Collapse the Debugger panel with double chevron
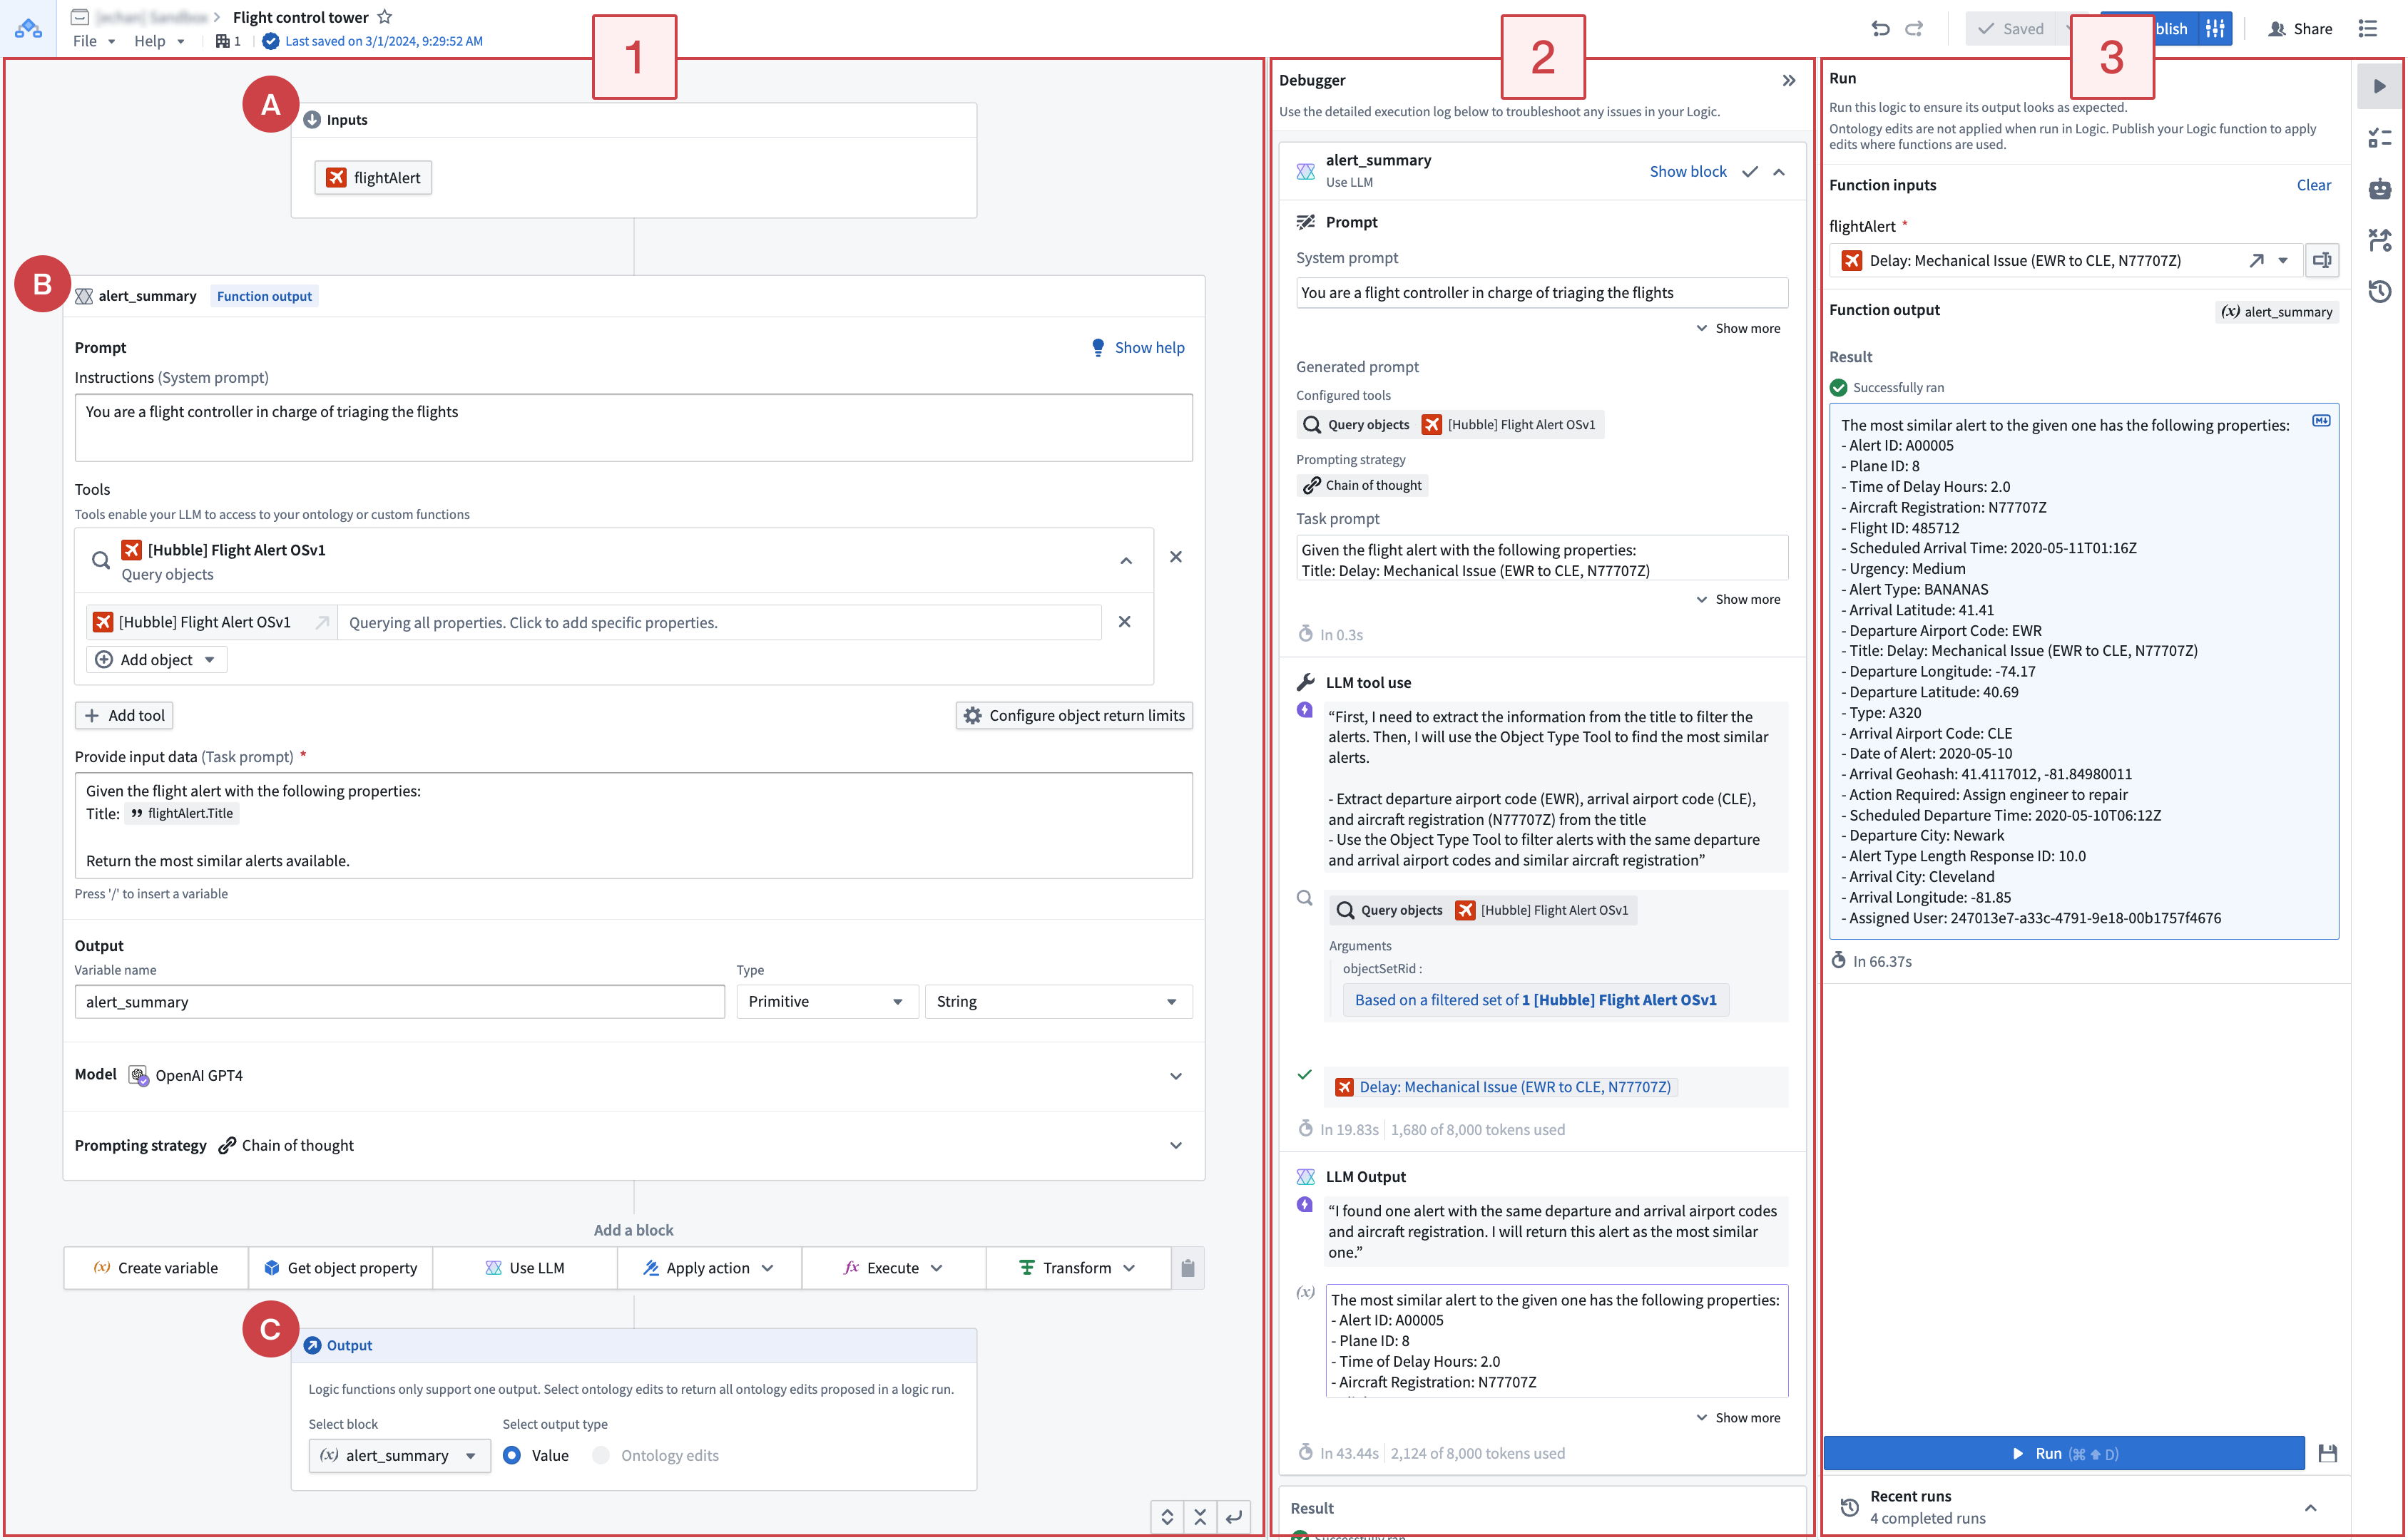This screenshot has width=2408, height=1540. (x=1789, y=81)
